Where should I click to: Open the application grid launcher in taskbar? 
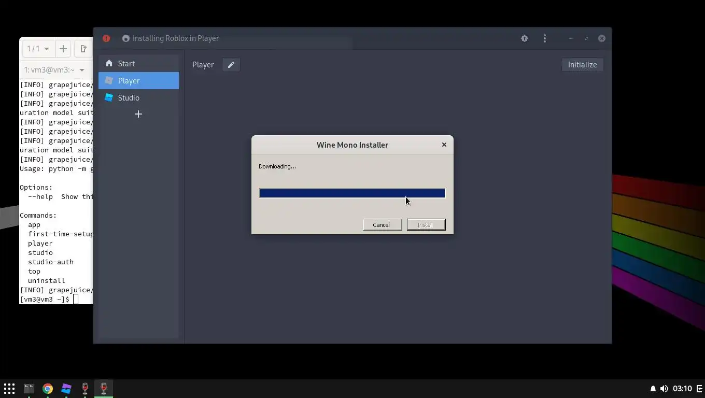9,388
